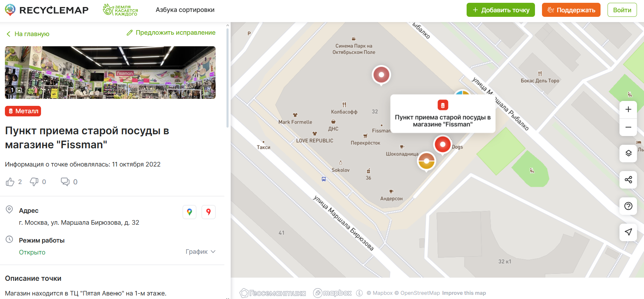The height and width of the screenshot is (299, 644).
Task: Click 'Синема Парк на Октябрьском Поле' label
Action: pos(354,49)
